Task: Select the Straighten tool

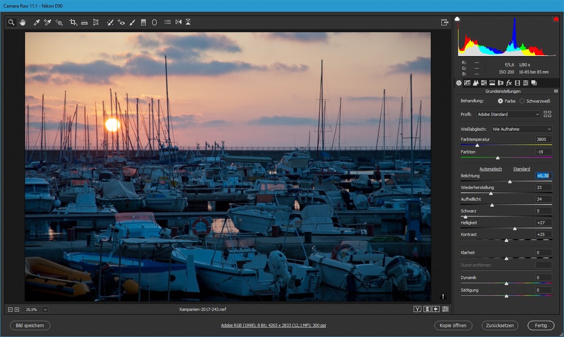Action: pyautogui.click(x=84, y=22)
